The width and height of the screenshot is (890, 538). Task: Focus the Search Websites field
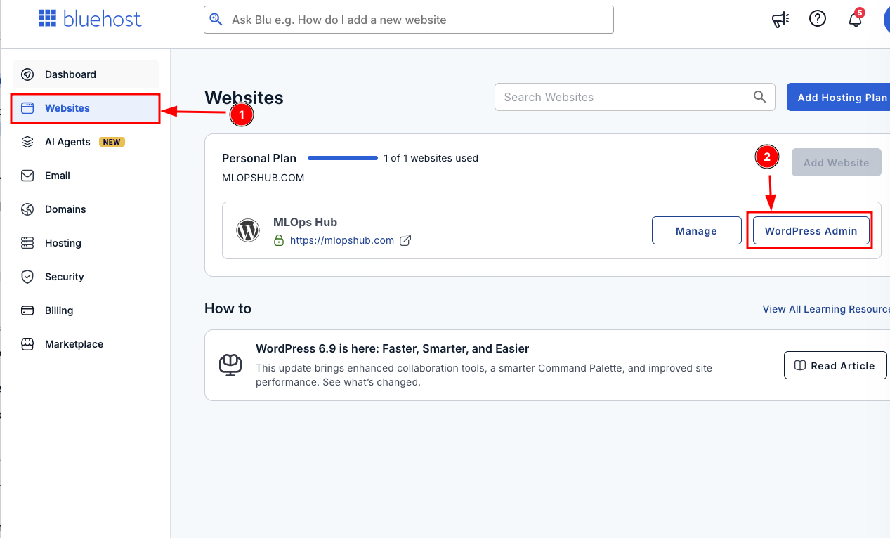[x=635, y=97]
